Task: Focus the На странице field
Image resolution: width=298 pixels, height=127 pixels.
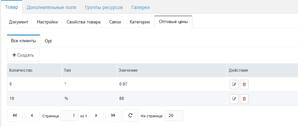Action: [174, 115]
